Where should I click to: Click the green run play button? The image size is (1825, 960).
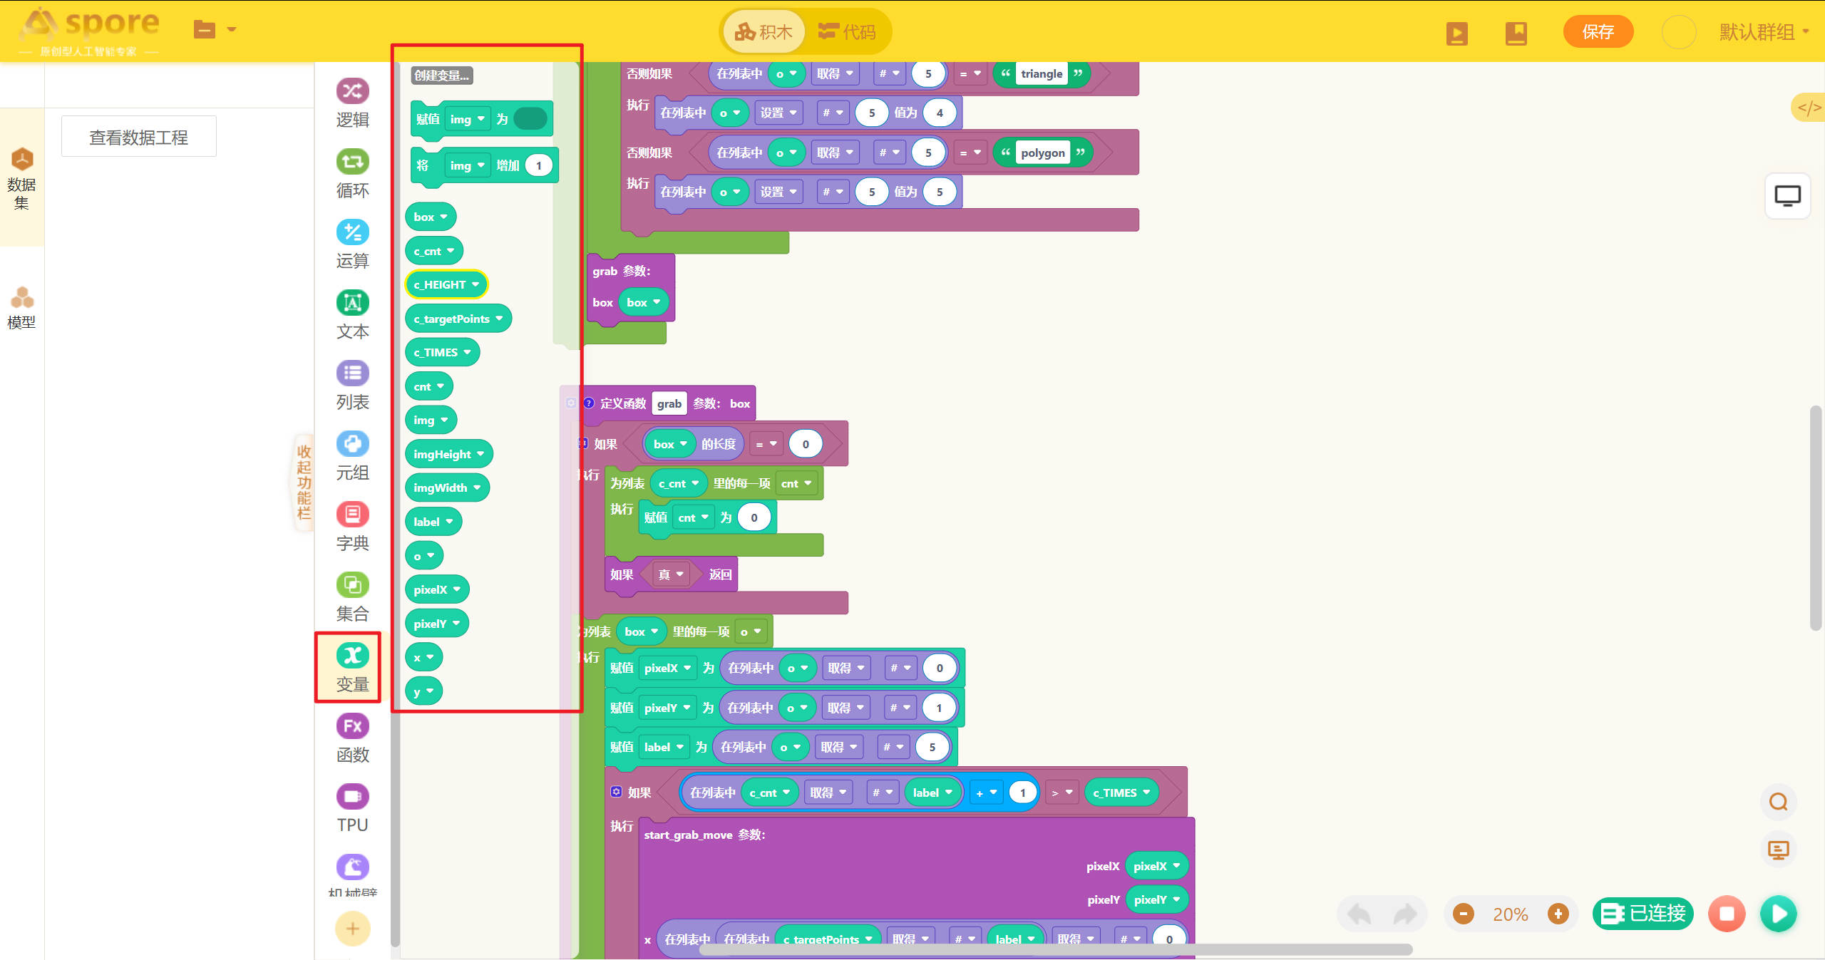click(x=1778, y=913)
